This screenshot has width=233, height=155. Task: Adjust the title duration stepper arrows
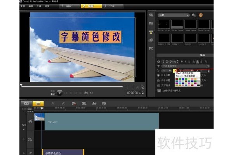pyautogui.click(x=177, y=62)
